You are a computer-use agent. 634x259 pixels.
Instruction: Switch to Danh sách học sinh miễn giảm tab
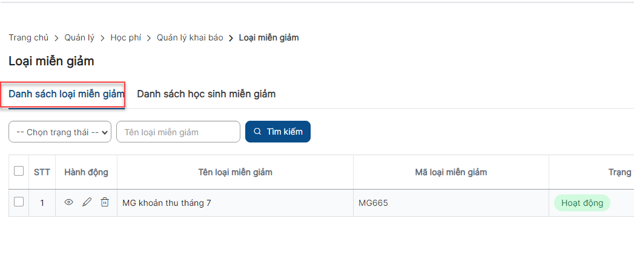tap(206, 94)
